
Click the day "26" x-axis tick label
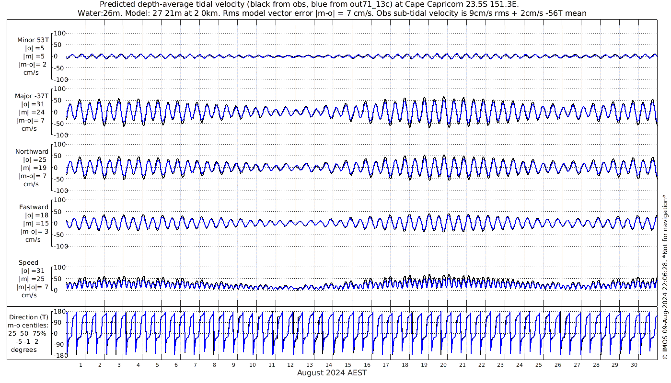pos(557,365)
